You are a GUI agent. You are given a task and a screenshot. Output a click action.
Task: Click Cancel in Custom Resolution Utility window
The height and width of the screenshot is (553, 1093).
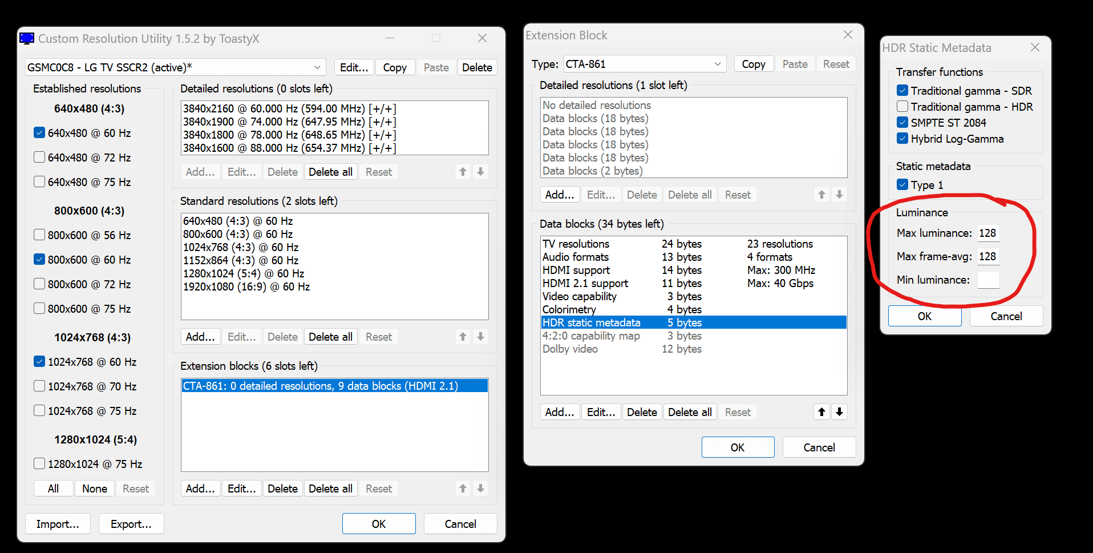click(460, 524)
